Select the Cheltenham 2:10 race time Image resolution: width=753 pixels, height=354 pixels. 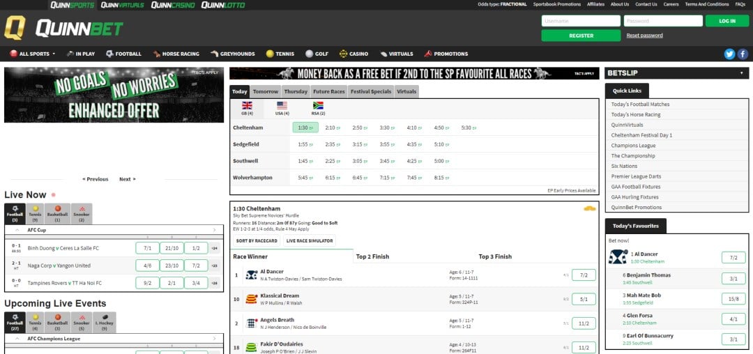(x=333, y=128)
